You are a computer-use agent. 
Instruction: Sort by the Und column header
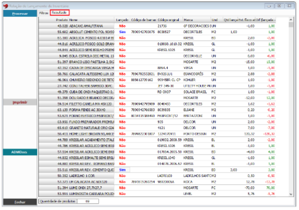tap(216, 20)
